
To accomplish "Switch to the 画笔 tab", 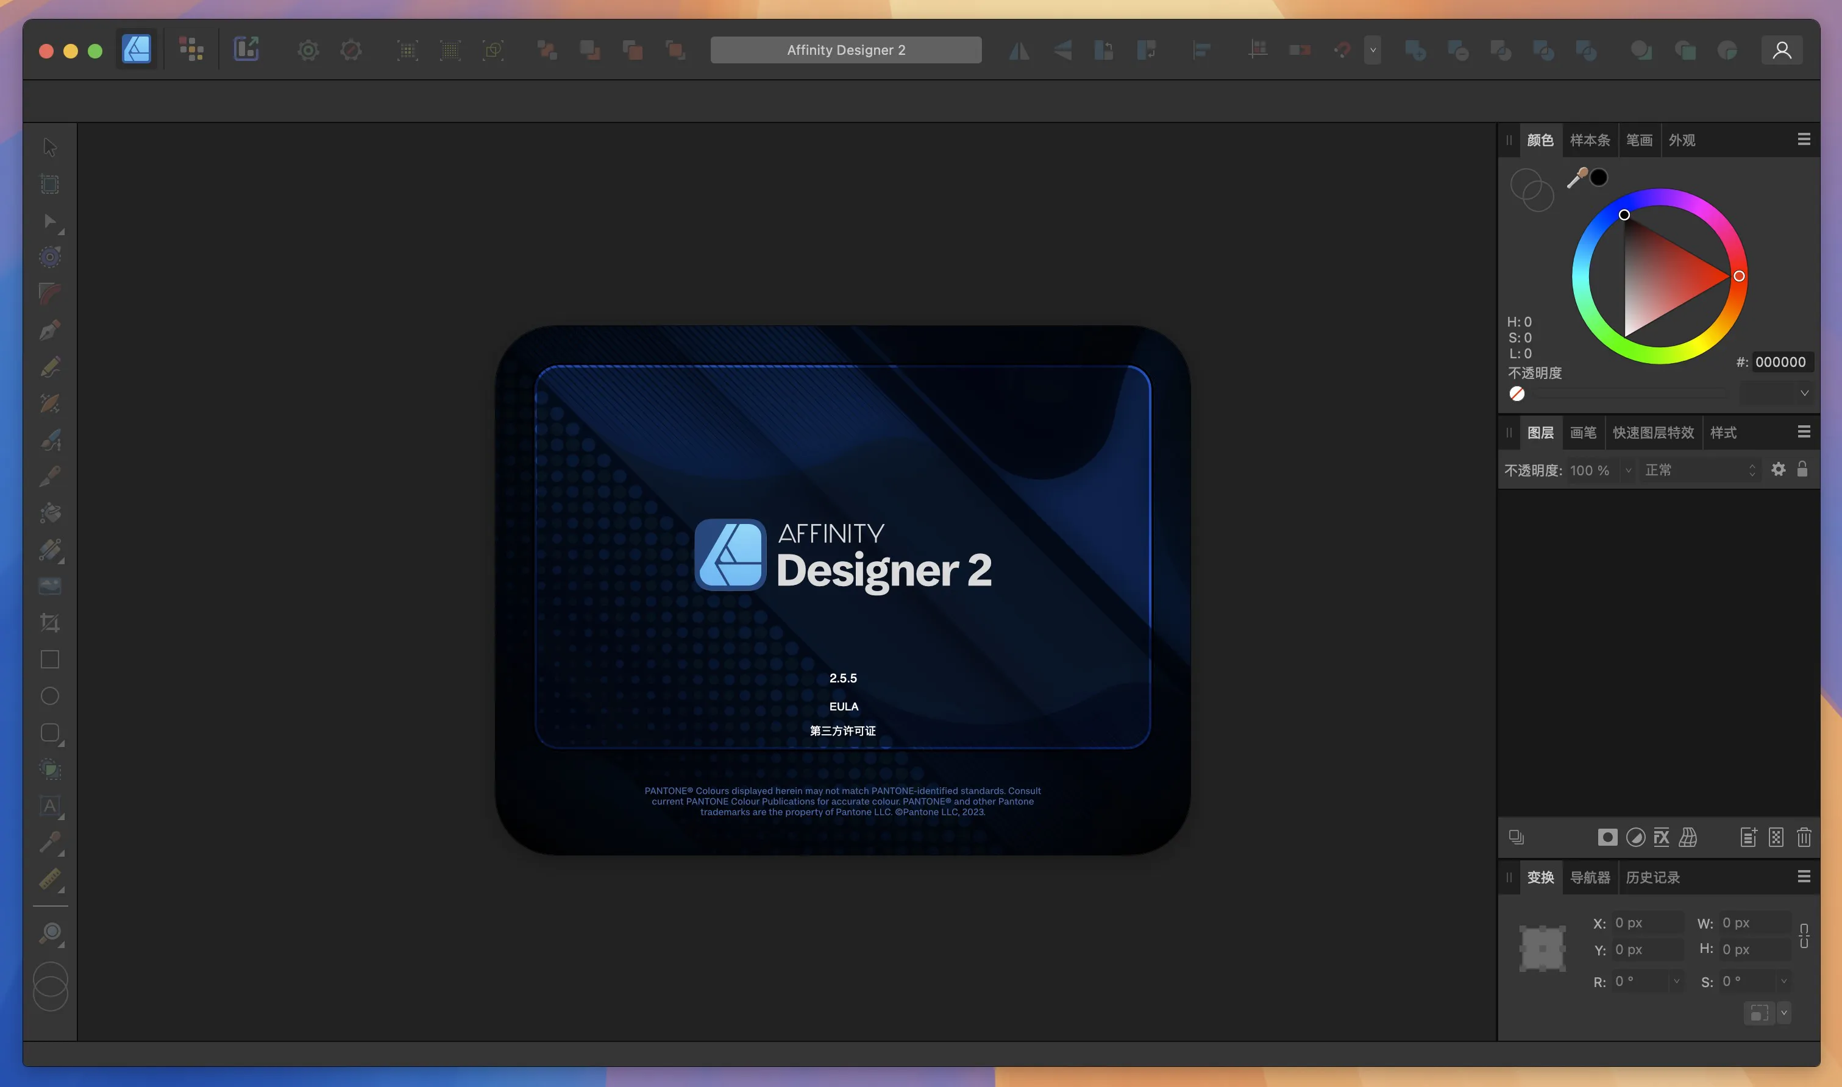I will tap(1582, 432).
